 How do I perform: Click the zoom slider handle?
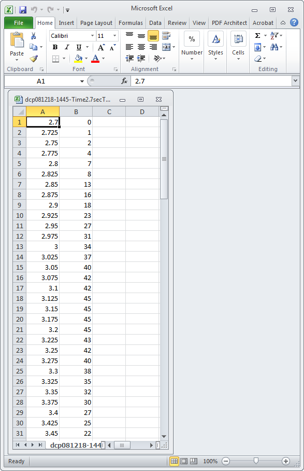click(256, 461)
